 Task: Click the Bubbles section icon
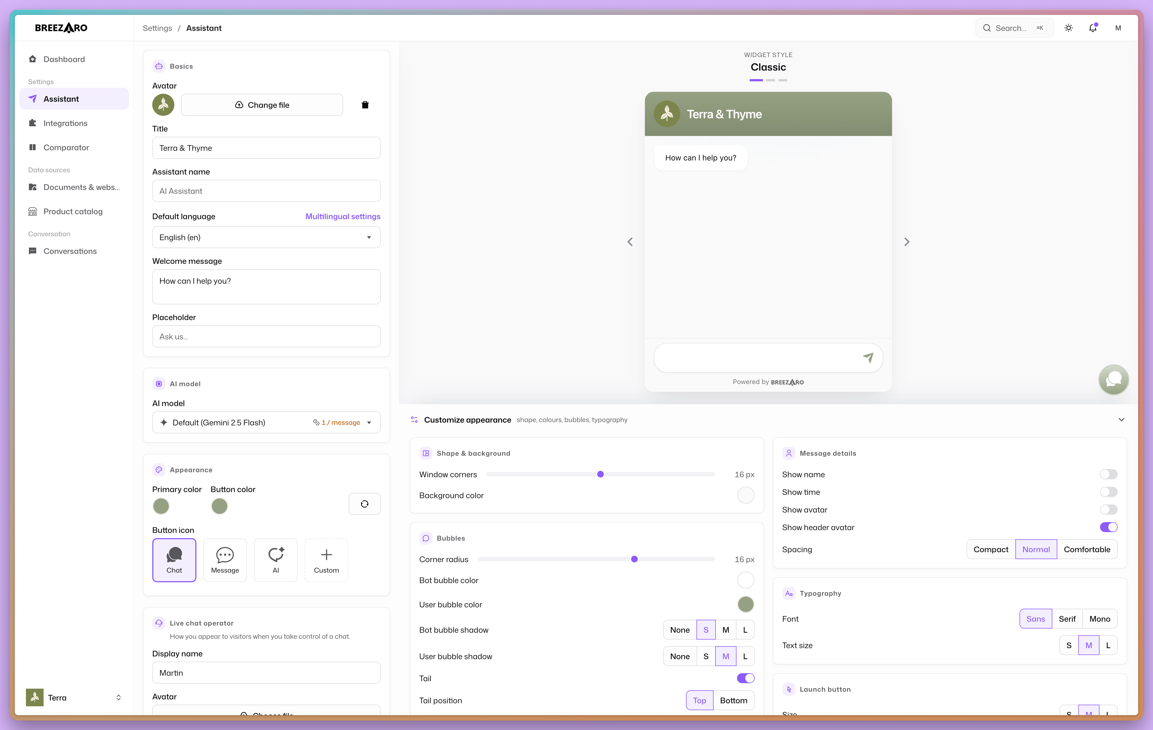(426, 538)
